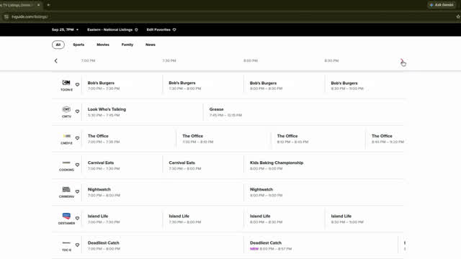Select the News filter tab
This screenshot has height=259, width=461.
point(151,45)
